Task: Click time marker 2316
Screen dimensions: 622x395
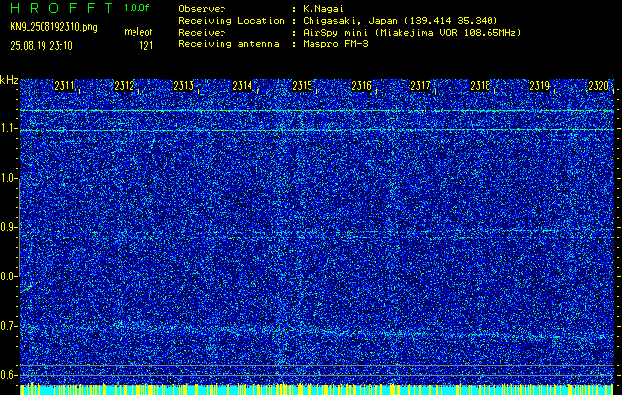Action: [x=361, y=86]
